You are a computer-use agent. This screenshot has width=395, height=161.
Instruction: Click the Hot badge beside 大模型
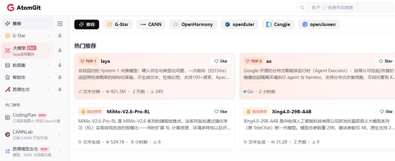pos(32,48)
